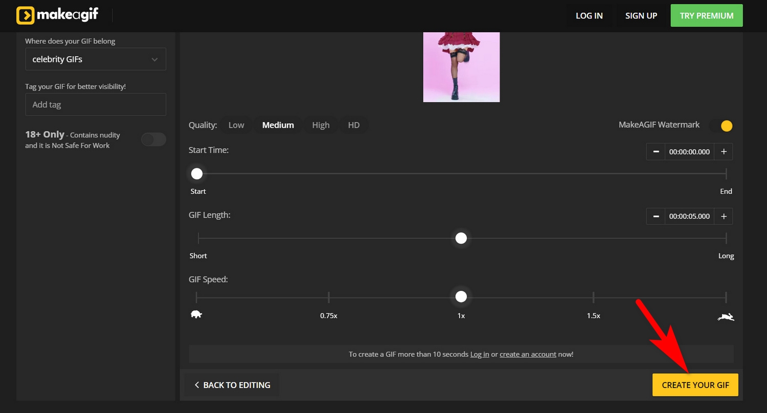This screenshot has height=413, width=767.
Task: Open the celebrity GIFs category dropdown
Action: click(x=96, y=59)
